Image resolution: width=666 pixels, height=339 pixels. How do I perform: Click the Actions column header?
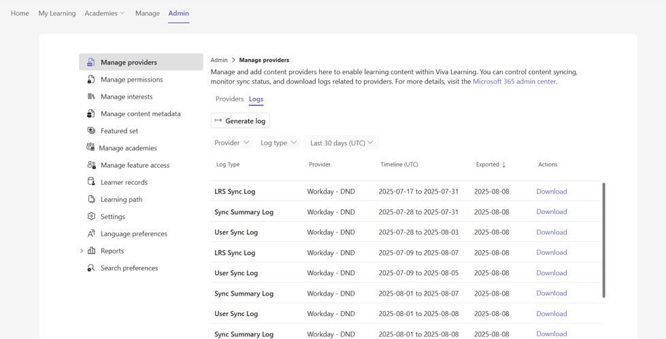pyautogui.click(x=548, y=164)
